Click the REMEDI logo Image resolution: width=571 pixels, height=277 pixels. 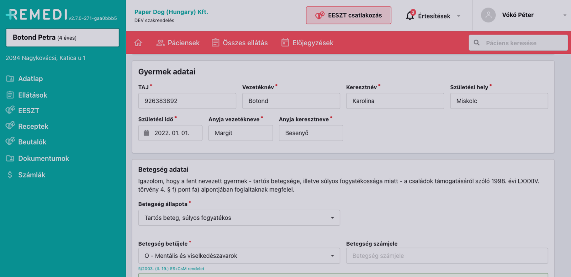(x=36, y=15)
